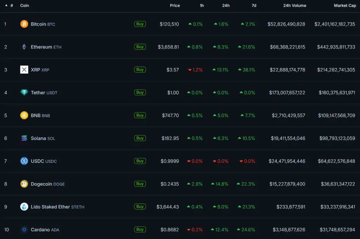Screen dimensions: 360x239
Task: Sort by Coin name column header
Action: click(25, 6)
